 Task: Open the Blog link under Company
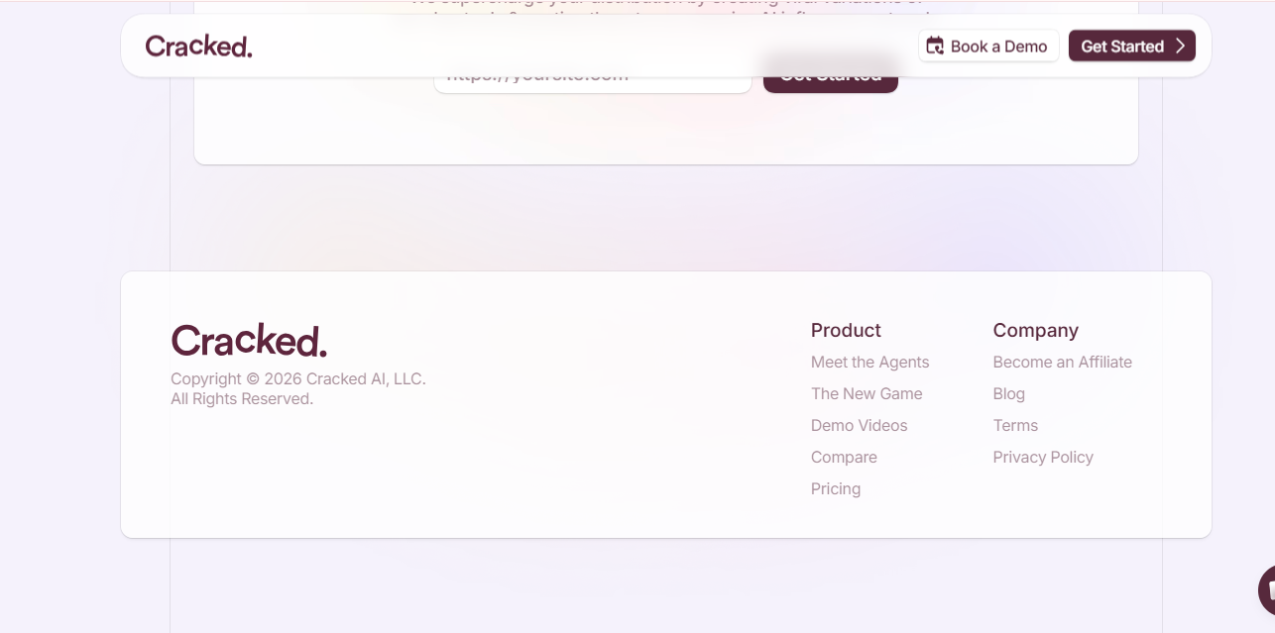[1009, 393]
